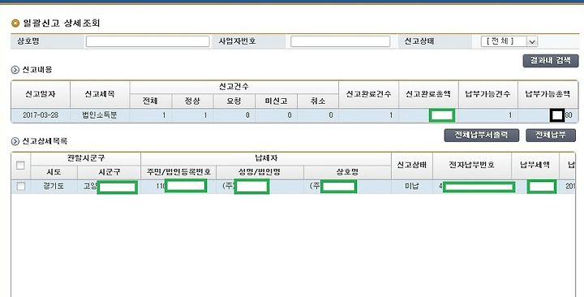This screenshot has width=584, height=297.
Task: Click the 신고일자 column header
Action: point(41,94)
